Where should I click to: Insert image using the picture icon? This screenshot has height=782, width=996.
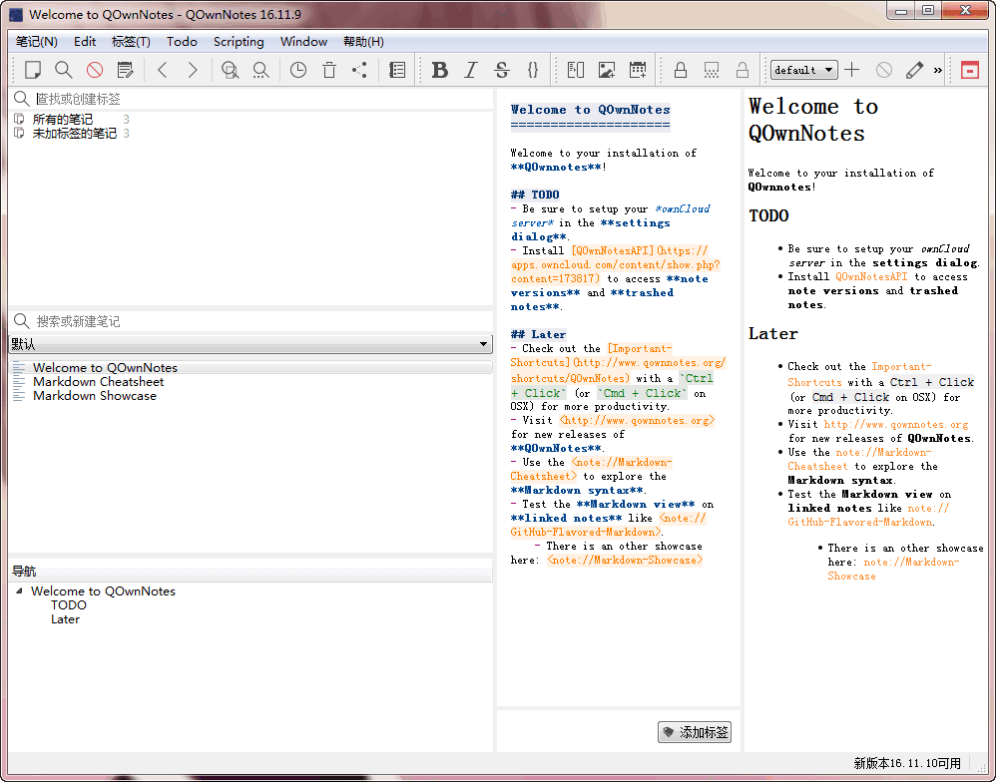tap(607, 70)
